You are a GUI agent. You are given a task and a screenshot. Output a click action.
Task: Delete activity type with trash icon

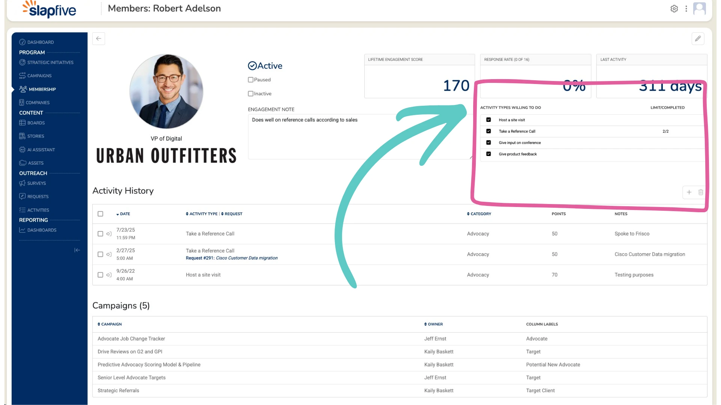(701, 192)
